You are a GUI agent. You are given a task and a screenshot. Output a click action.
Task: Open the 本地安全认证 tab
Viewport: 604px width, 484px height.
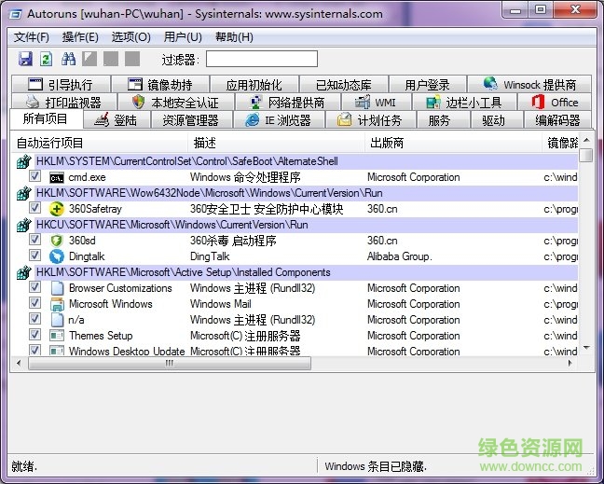[176, 103]
